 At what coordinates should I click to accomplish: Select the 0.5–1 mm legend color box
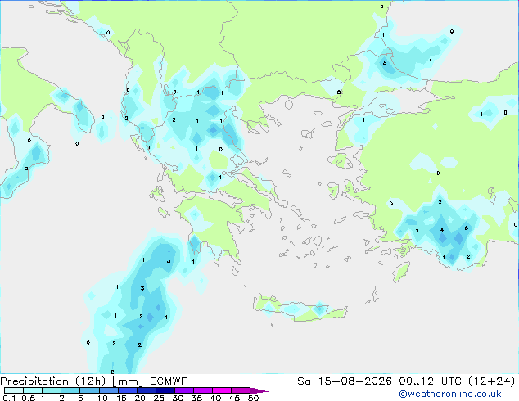coord(33,390)
